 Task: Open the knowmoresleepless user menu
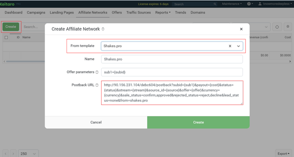(275, 4)
